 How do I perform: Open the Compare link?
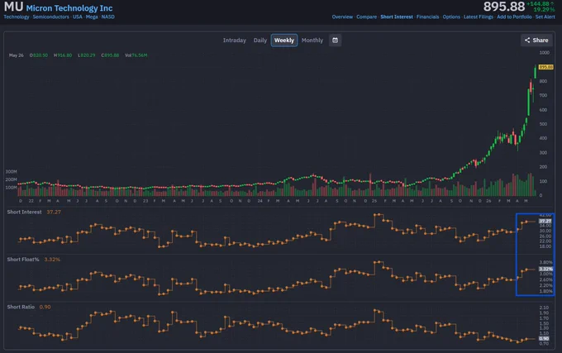point(366,17)
